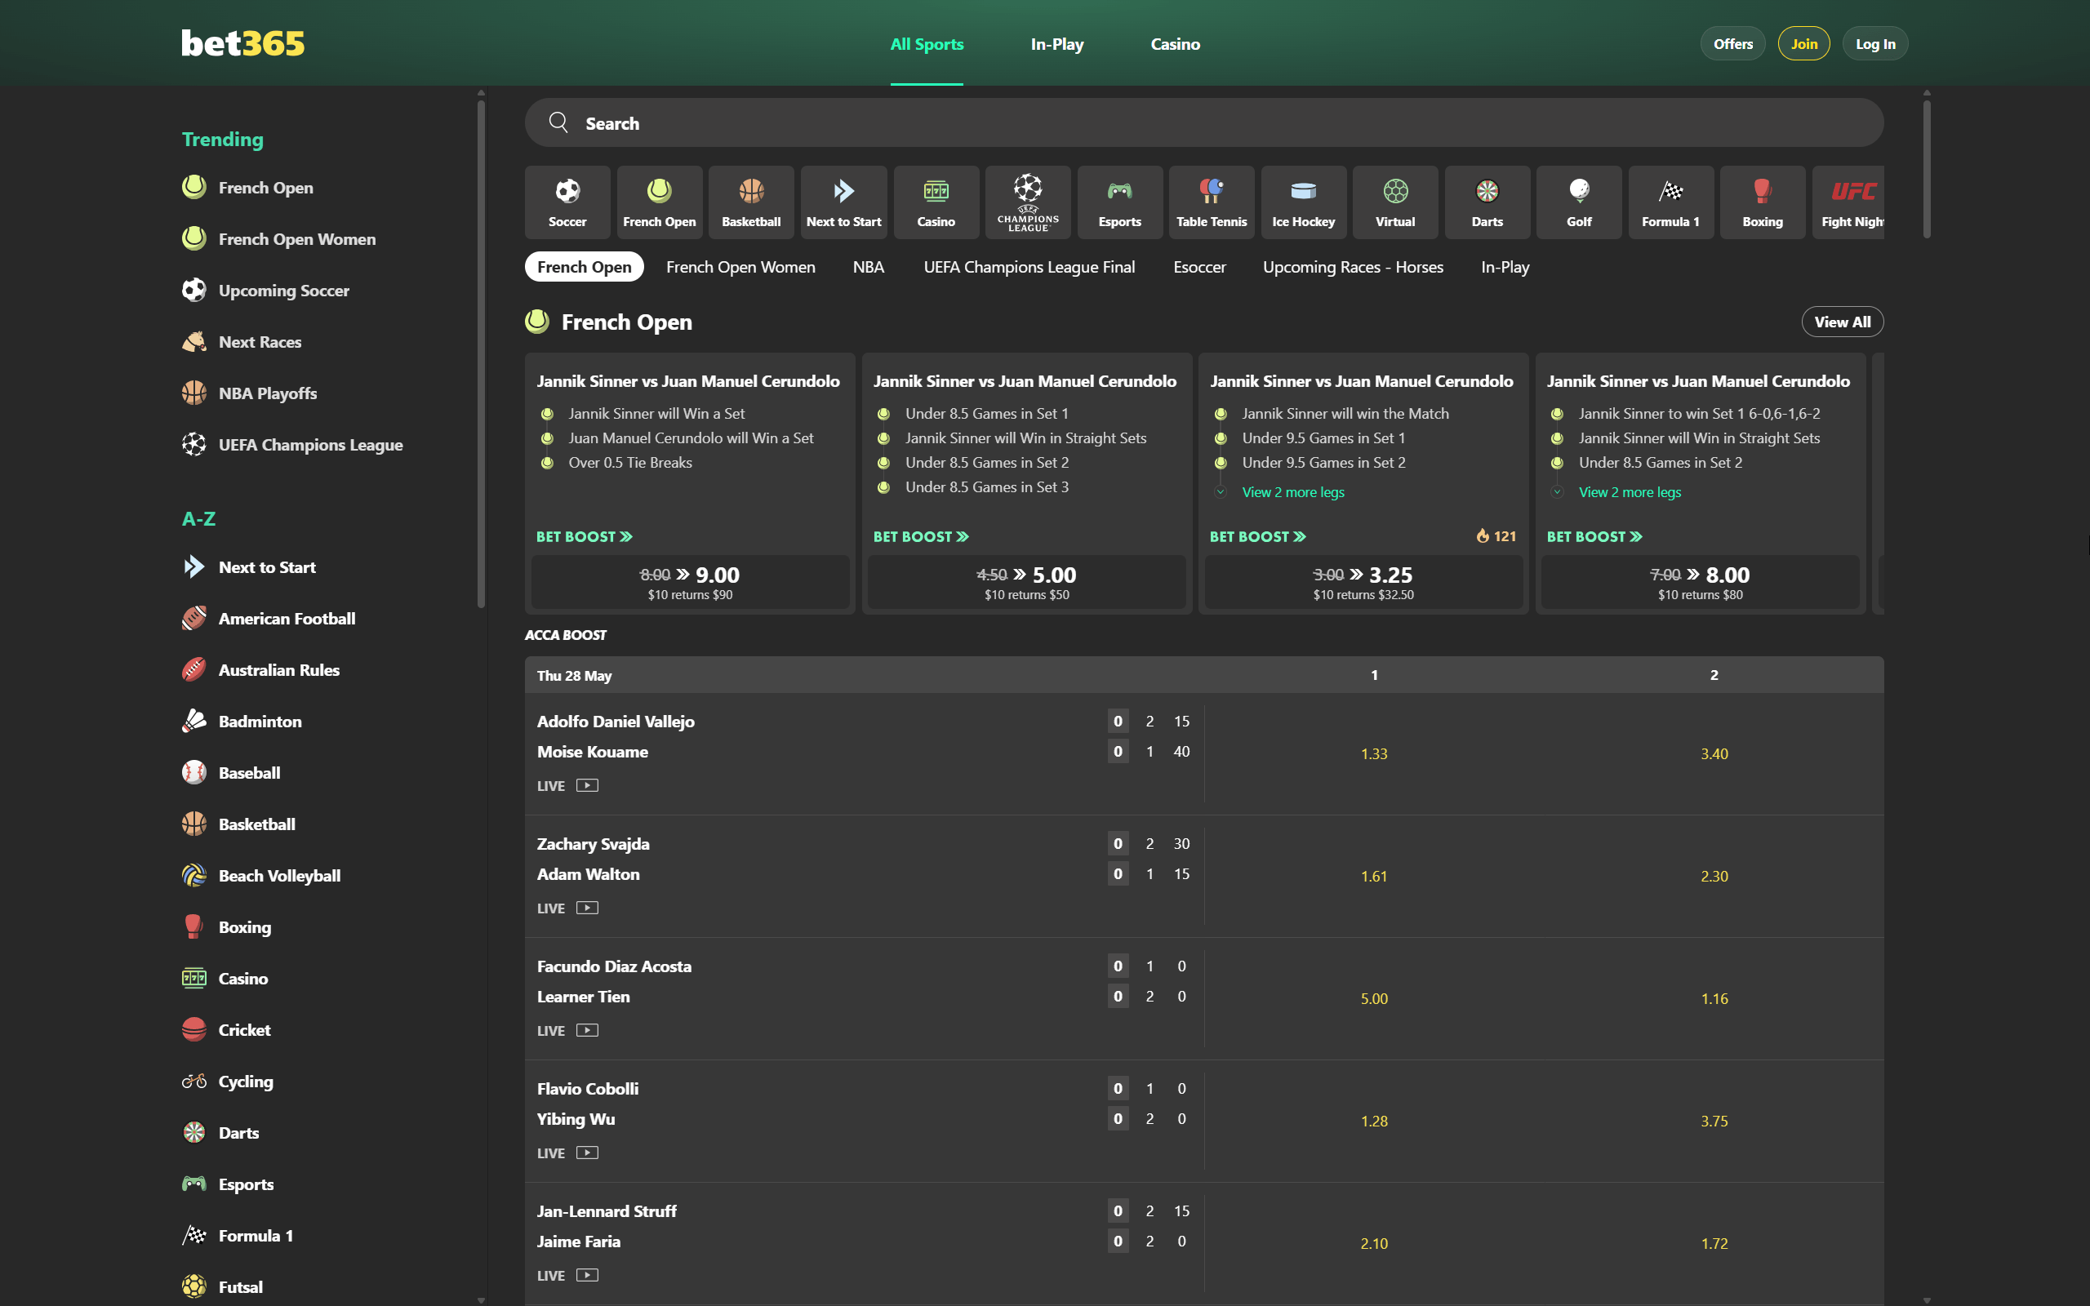Open Next Races in Trending
The image size is (2090, 1306).
(242, 341)
